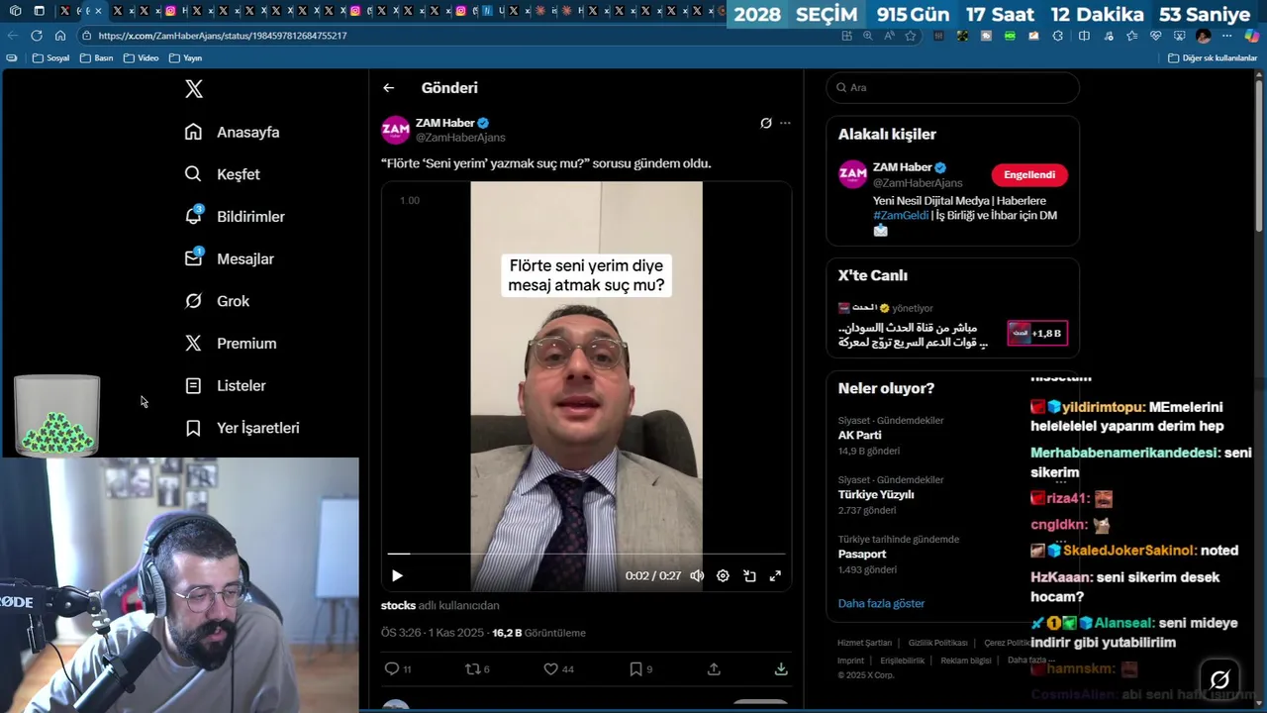Toggle the video mute speaker icon

click(697, 575)
